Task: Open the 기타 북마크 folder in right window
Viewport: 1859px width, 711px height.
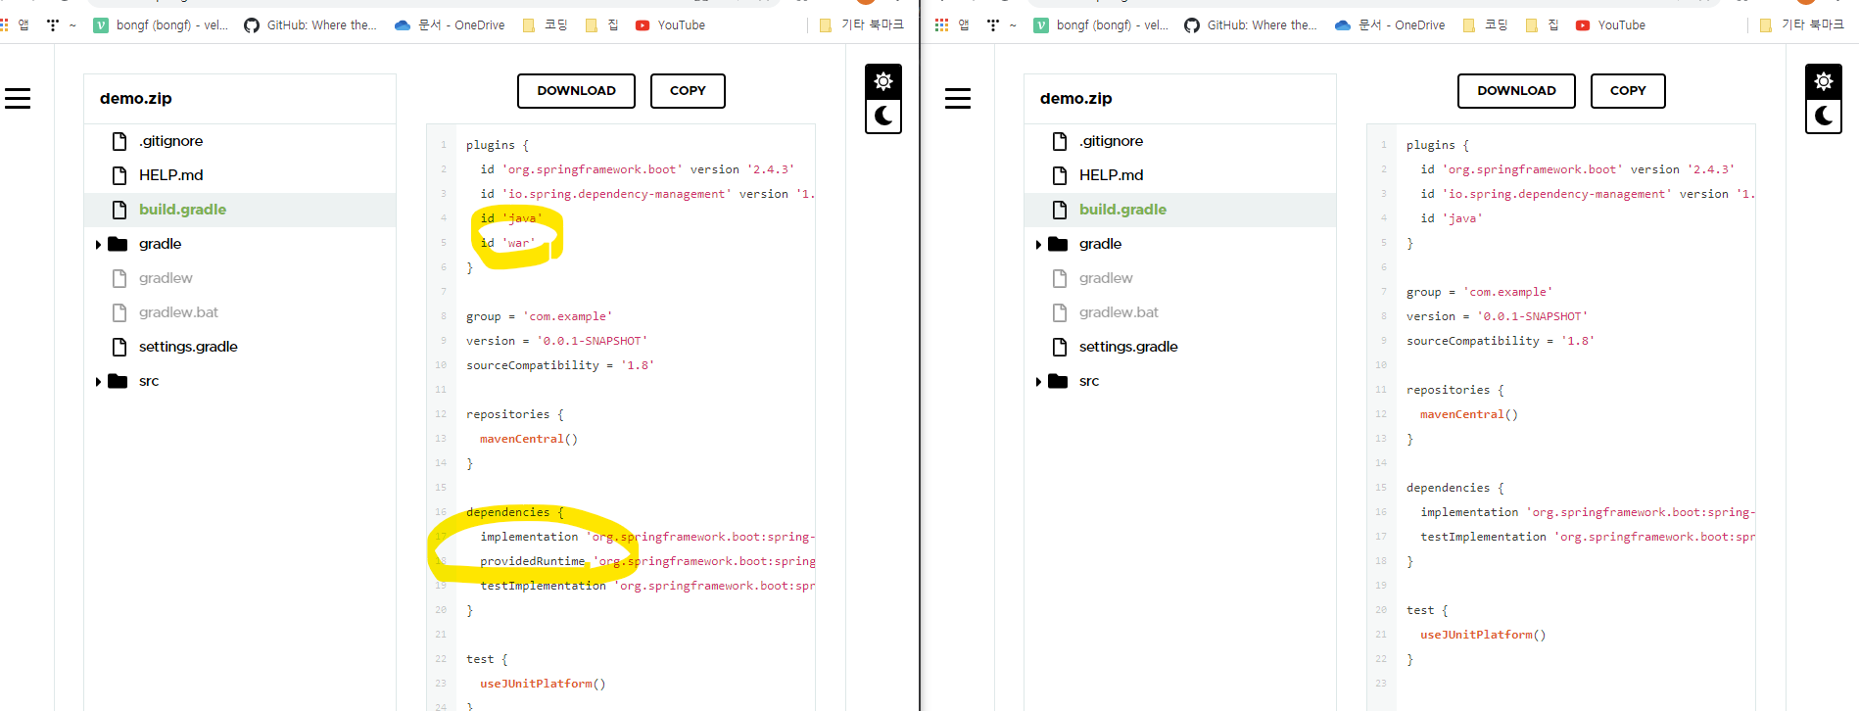Action: (x=1801, y=25)
